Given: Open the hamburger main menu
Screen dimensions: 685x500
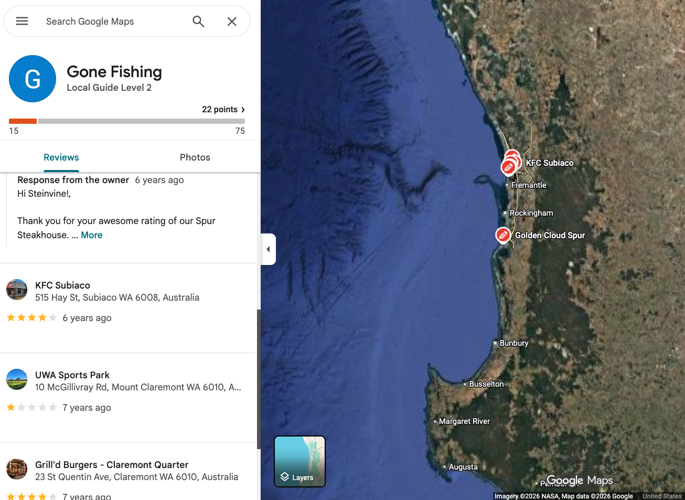Looking at the screenshot, I should click(22, 21).
